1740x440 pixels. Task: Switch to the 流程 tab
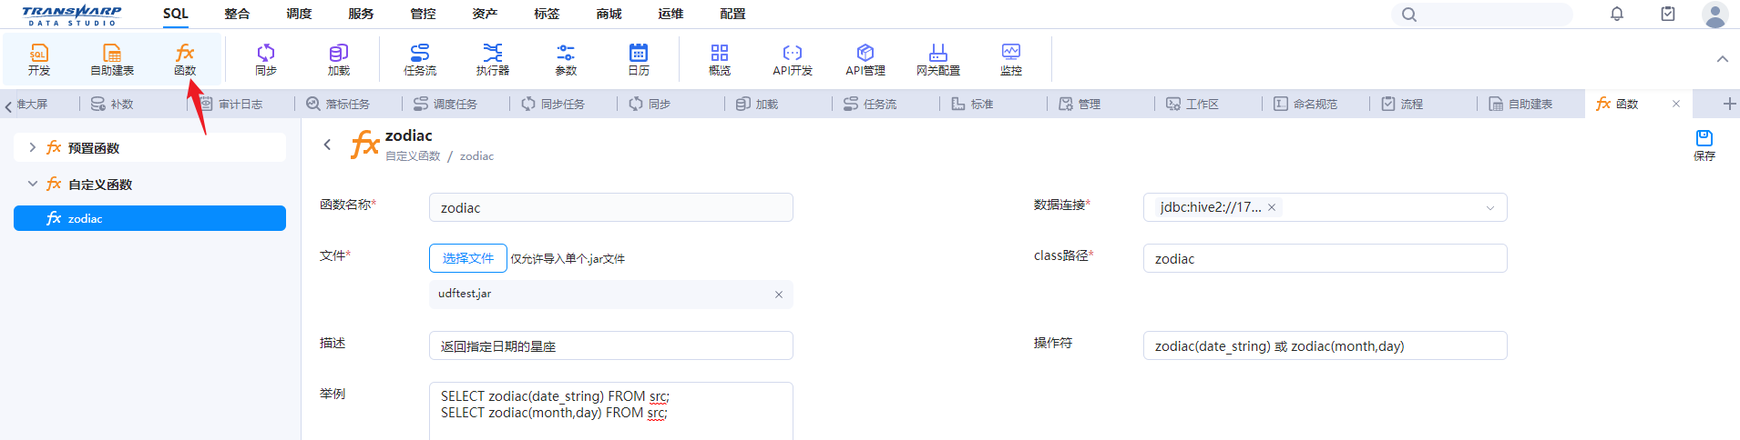coord(1402,104)
